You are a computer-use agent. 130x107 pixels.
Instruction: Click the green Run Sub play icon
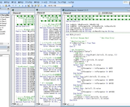pos(19,6)
